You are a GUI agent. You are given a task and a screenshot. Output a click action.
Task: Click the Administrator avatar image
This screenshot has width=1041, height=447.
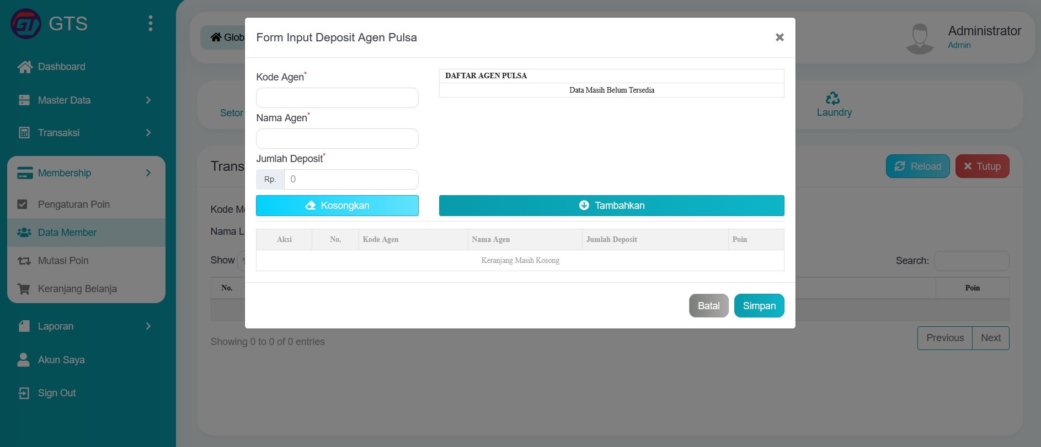coord(920,38)
